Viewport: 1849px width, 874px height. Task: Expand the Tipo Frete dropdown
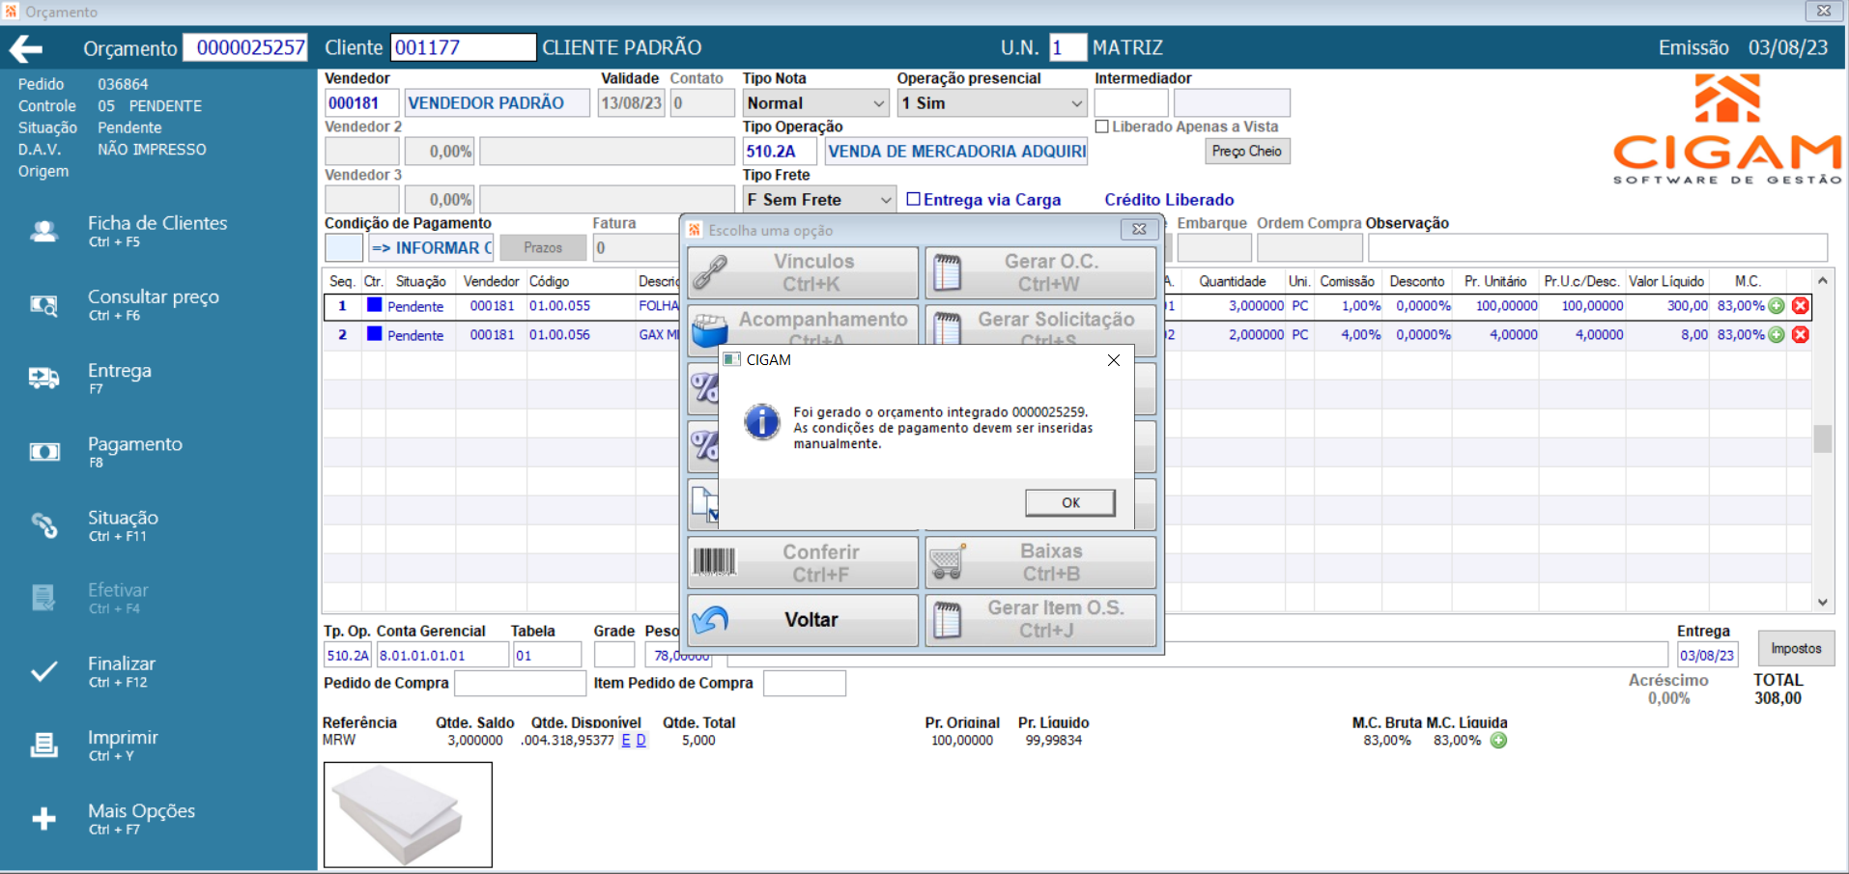886,200
